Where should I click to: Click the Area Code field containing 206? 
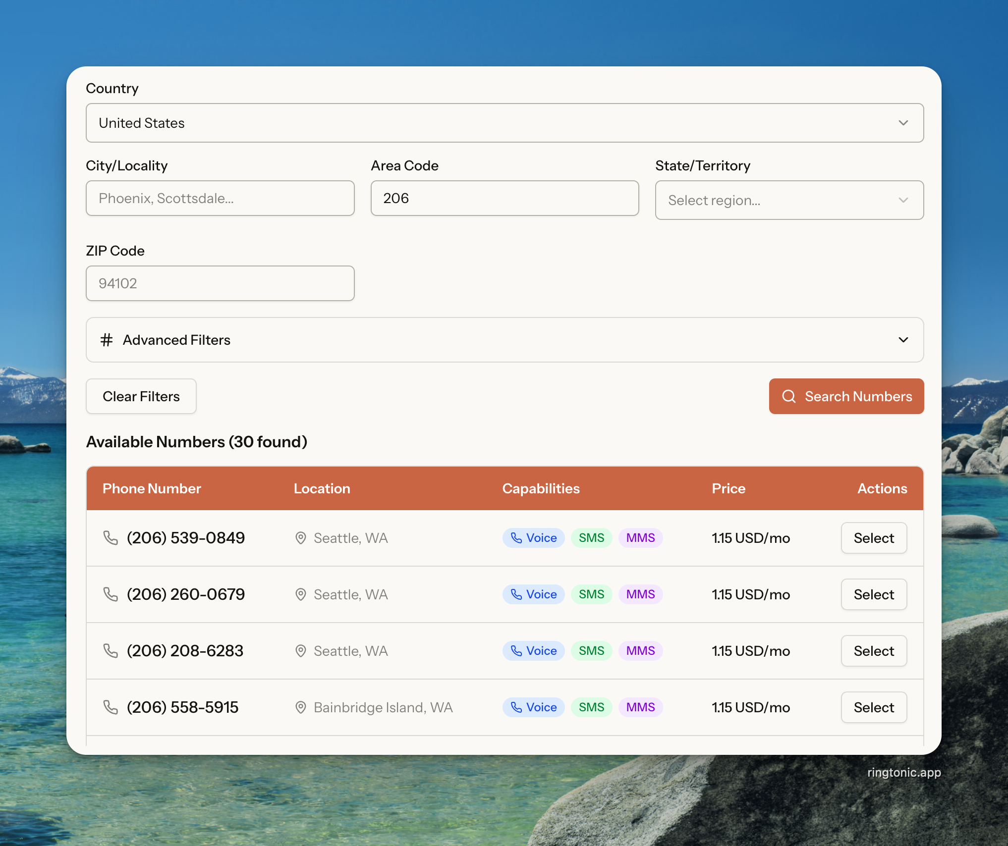point(504,198)
